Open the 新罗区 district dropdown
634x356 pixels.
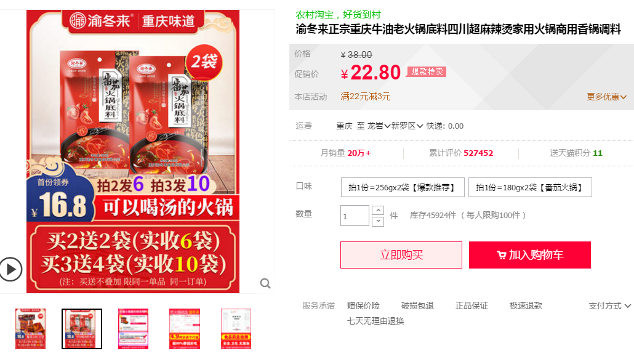click(x=407, y=126)
